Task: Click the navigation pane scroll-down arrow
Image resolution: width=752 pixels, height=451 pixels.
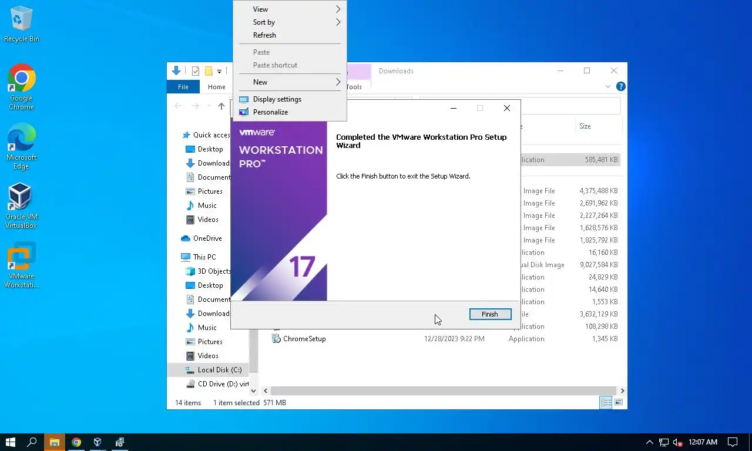Action: pos(254,391)
